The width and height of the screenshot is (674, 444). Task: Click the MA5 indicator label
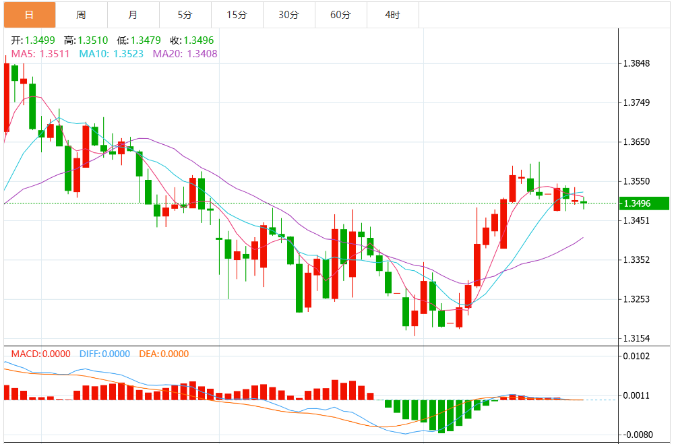(40, 54)
